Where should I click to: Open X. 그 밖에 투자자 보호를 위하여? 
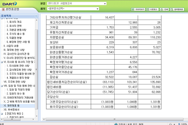coord(19,102)
